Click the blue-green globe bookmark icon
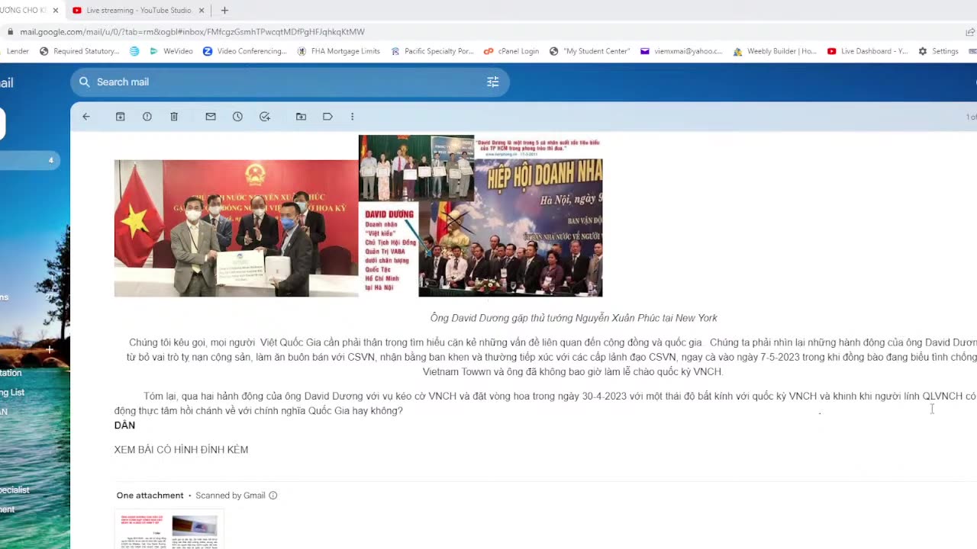The height and width of the screenshot is (549, 977). pos(134,51)
